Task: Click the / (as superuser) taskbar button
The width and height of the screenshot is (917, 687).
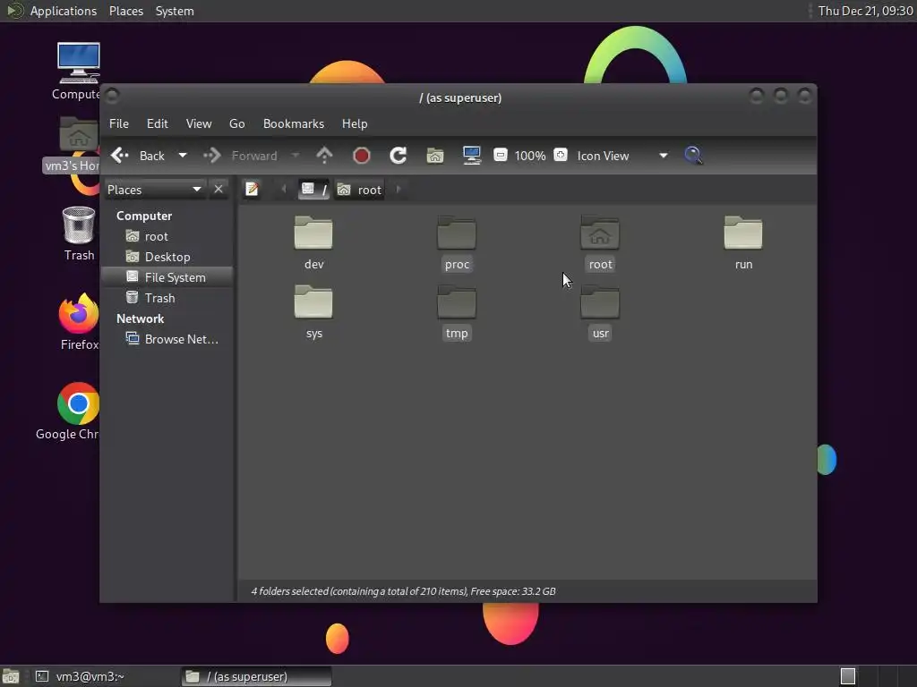Action: click(256, 676)
